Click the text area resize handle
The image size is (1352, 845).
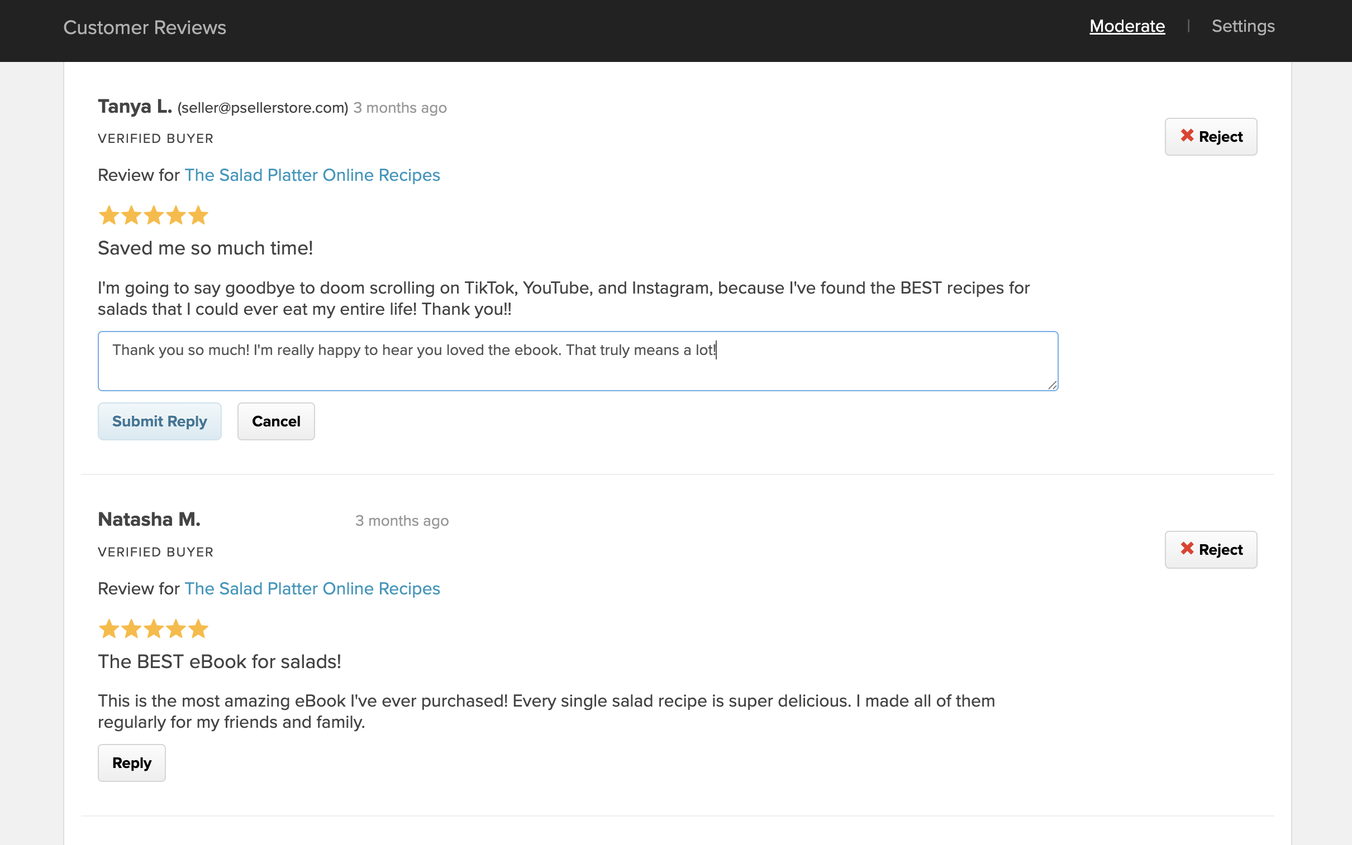[x=1052, y=385]
